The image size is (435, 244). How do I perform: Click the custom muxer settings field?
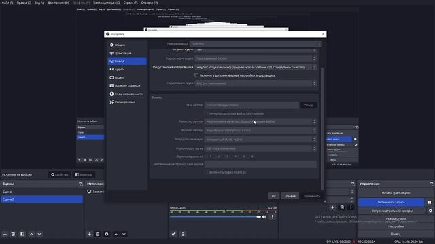click(x=260, y=164)
